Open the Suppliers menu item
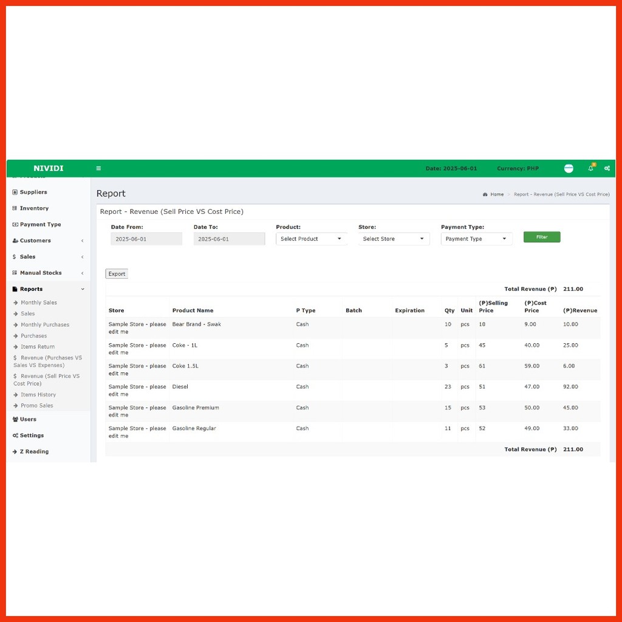The image size is (622, 622). coord(33,192)
